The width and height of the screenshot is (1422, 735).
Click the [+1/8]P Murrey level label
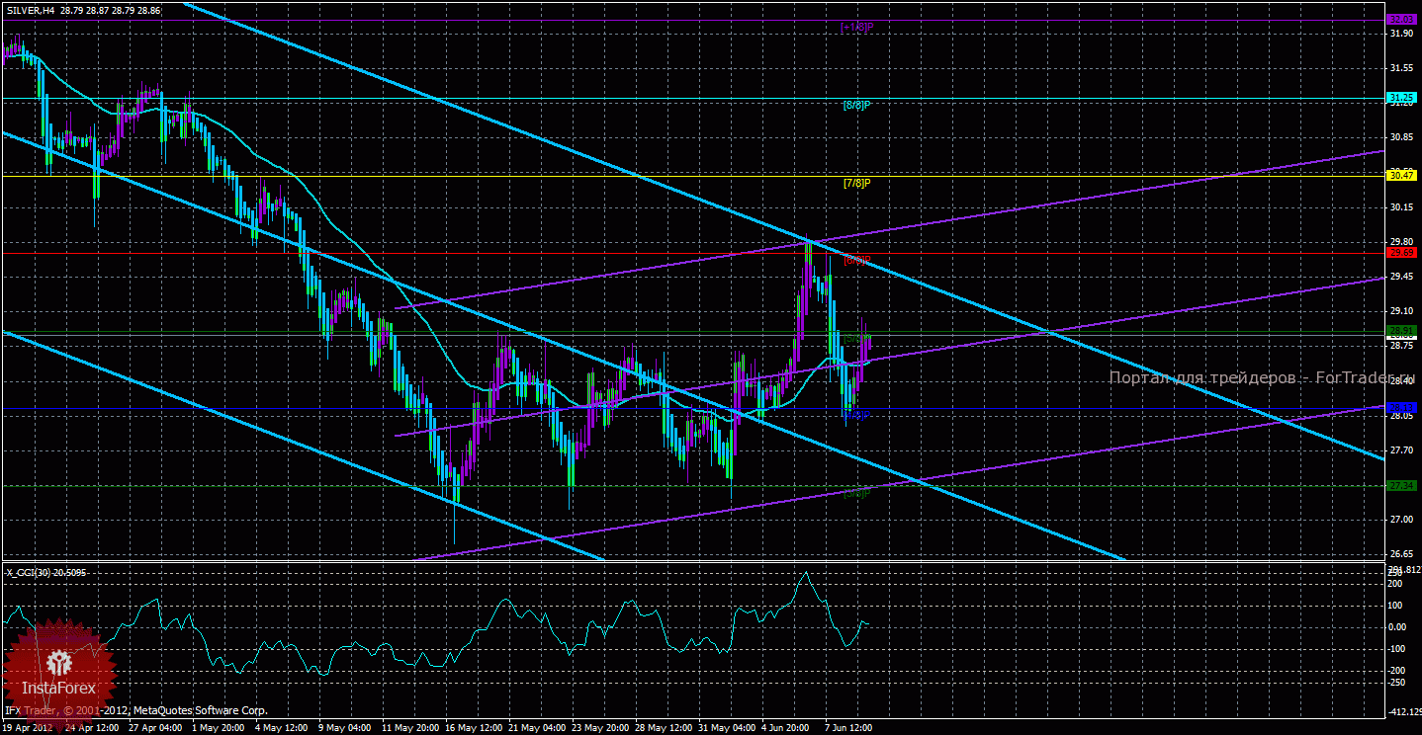[x=856, y=27]
